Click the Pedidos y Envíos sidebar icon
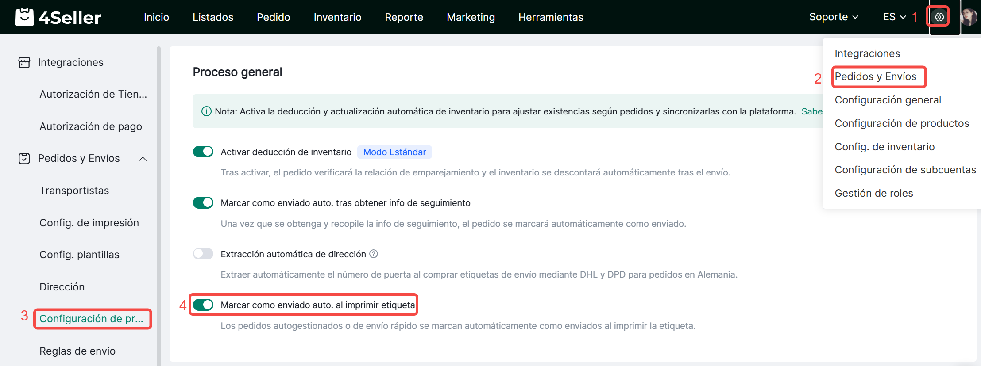This screenshot has width=981, height=366. point(24,158)
